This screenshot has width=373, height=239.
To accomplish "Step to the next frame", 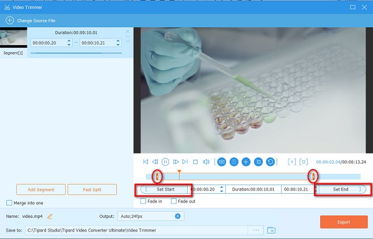I will [176, 162].
